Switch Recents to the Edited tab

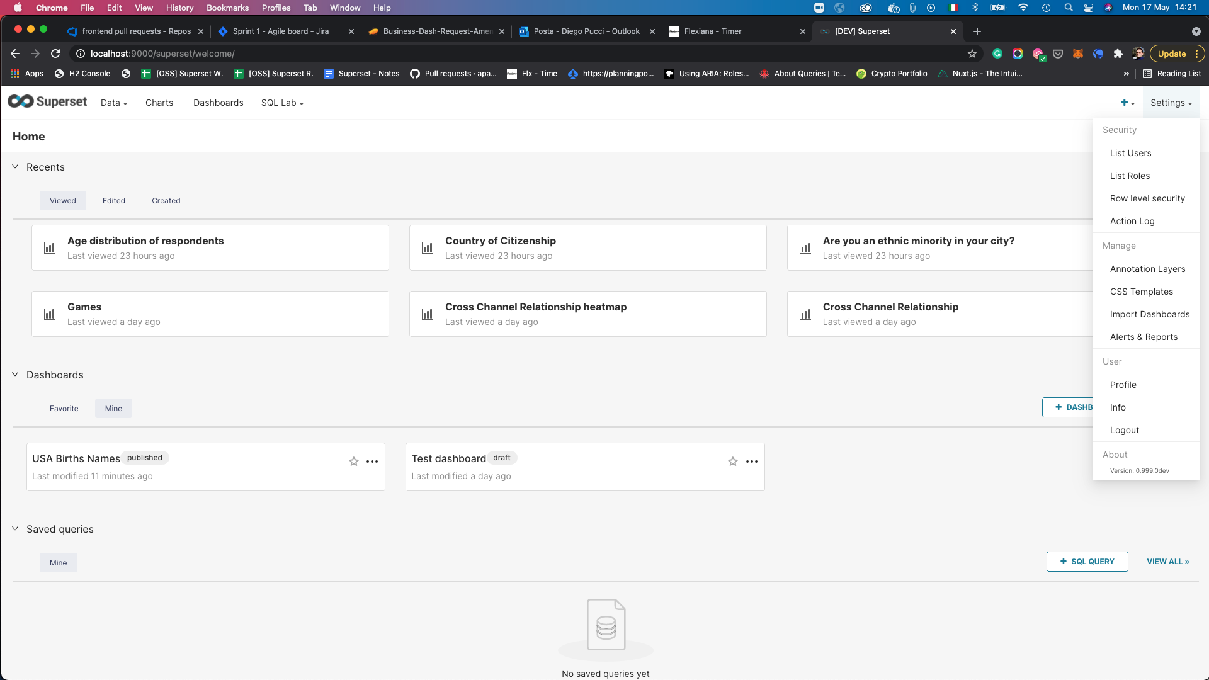pos(114,201)
